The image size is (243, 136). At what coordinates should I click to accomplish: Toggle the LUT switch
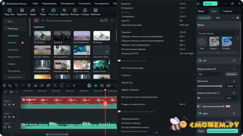click(x=199, y=61)
